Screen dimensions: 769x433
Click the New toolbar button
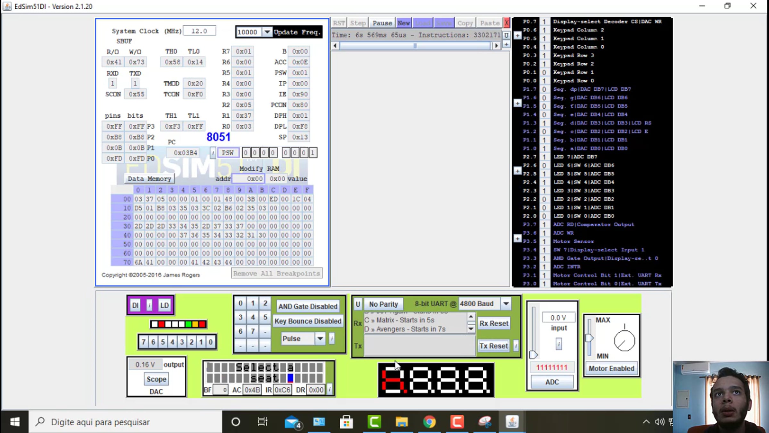point(403,23)
